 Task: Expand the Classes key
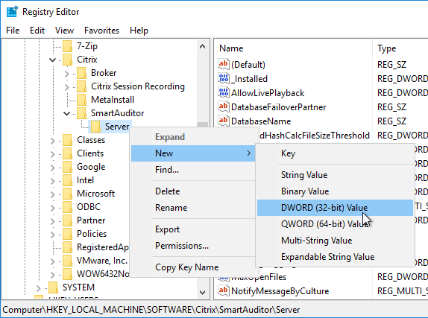pyautogui.click(x=53, y=140)
